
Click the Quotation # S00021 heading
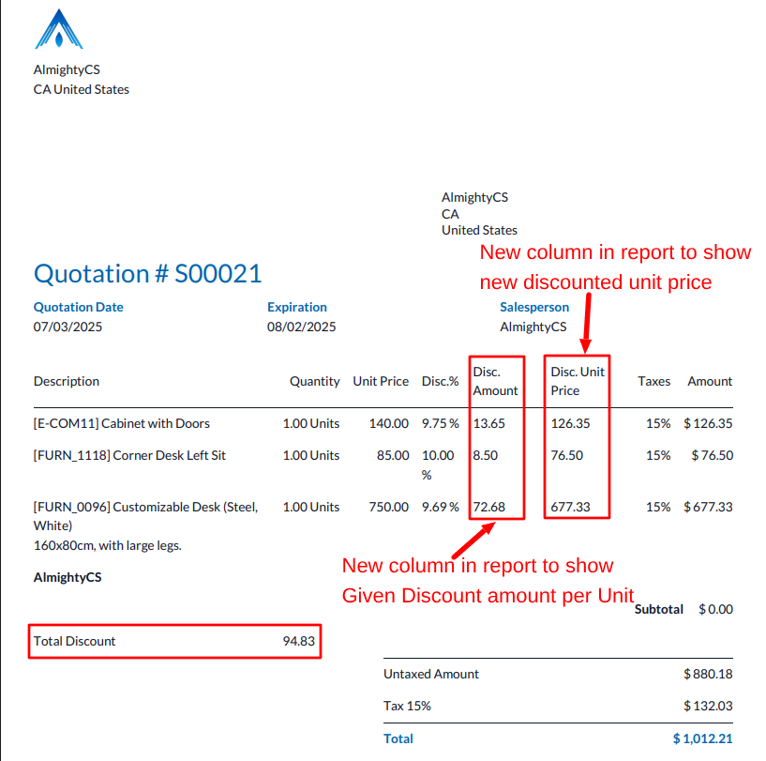pos(147,273)
